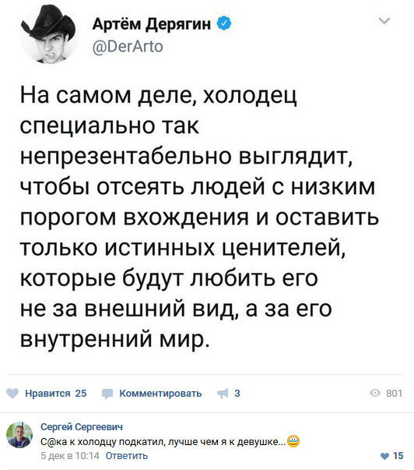Screen dimensions: 414x470
Task: Like the comment with the small heart icon
Action: (x=384, y=456)
